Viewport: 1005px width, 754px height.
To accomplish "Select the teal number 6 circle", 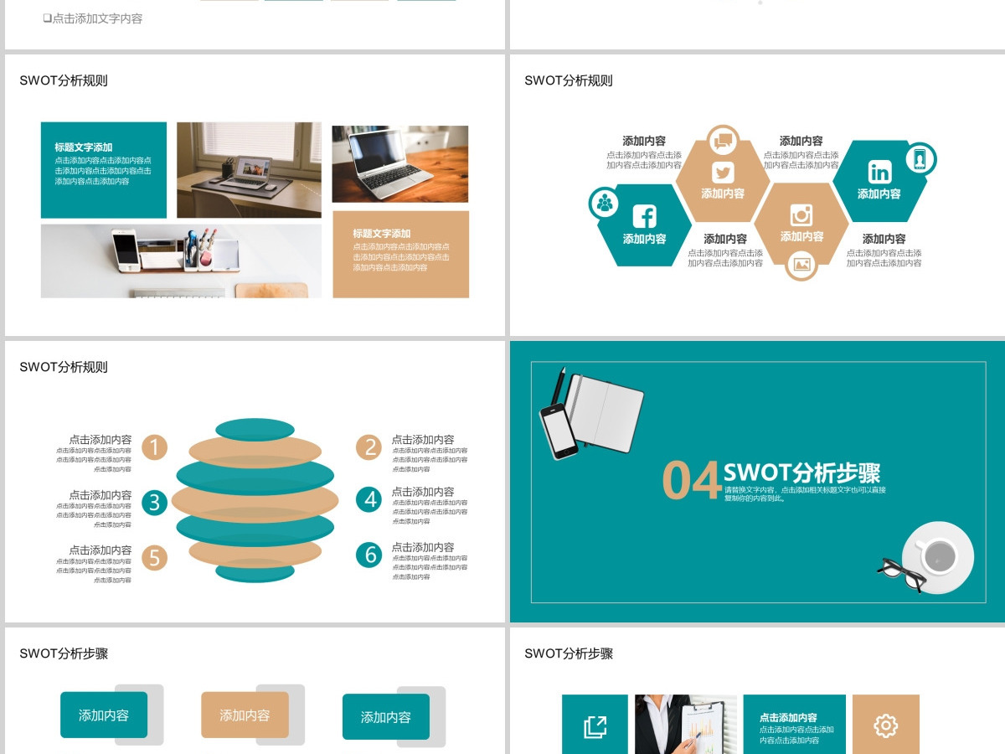I will tap(368, 554).
